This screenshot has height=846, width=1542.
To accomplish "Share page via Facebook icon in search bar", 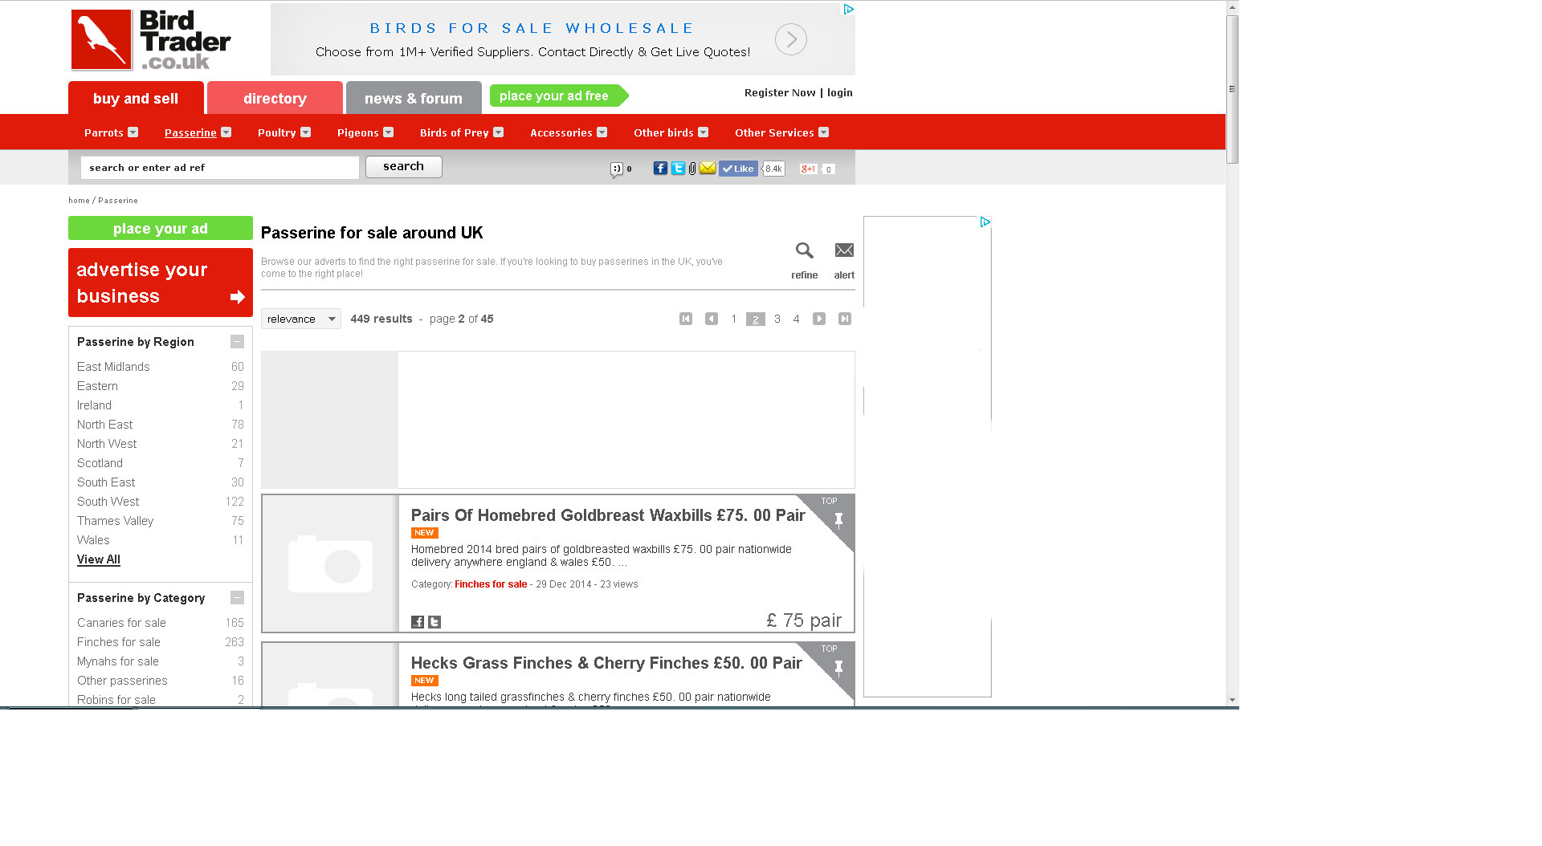I will click(659, 169).
